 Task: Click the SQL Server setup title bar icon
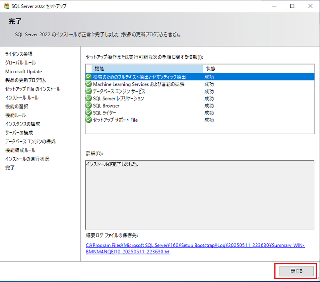6,6
